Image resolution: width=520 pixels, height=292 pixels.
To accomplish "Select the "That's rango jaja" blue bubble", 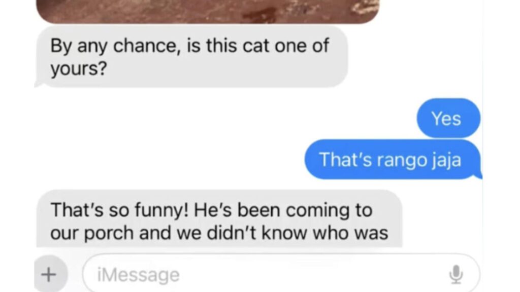I will pos(393,160).
